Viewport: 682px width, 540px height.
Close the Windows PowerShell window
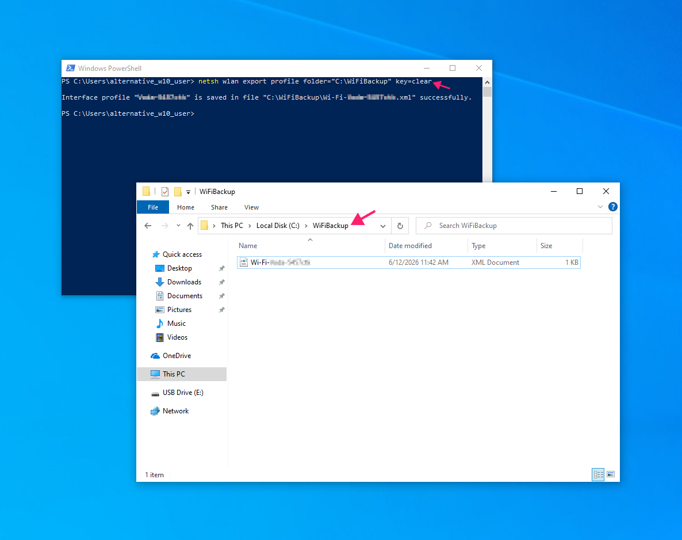tap(479, 68)
